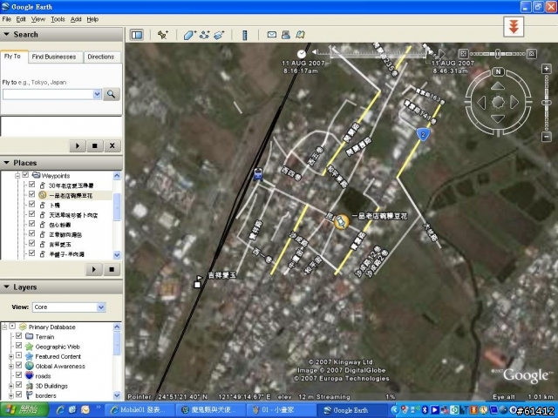Uncheck the 卜鴨 waypoint checkbox

tap(31, 205)
